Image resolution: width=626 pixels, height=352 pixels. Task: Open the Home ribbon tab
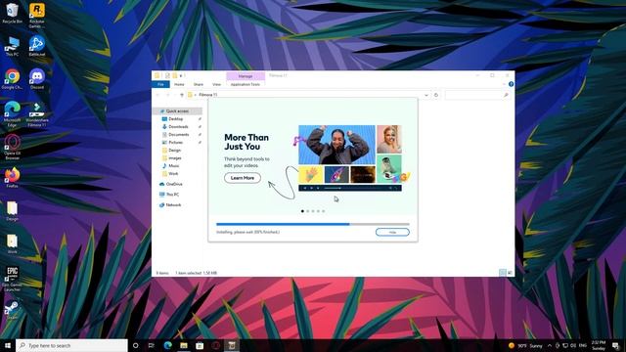pos(179,84)
